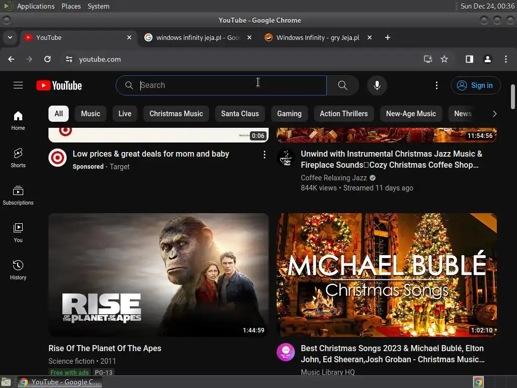
Task: Bookmark this page with the star
Action: 444,59
